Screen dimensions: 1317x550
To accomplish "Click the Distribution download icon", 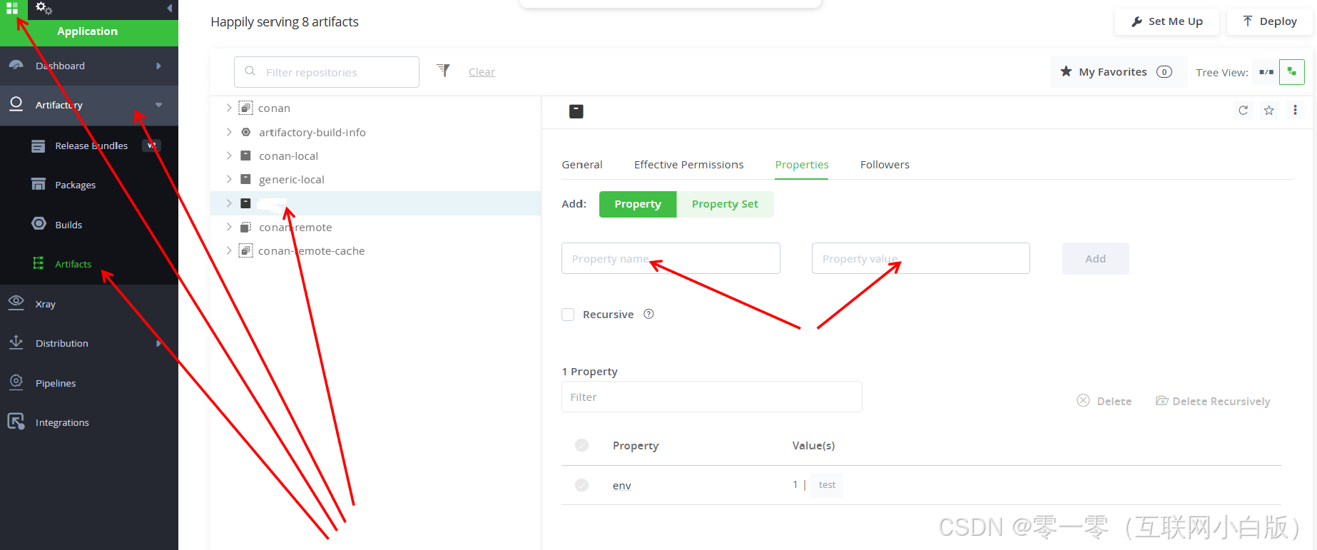I will click(16, 342).
